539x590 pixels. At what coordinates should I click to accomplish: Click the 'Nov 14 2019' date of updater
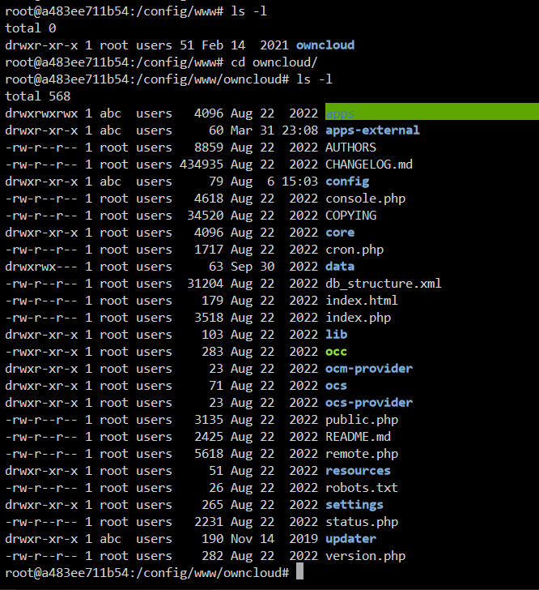[x=274, y=539]
